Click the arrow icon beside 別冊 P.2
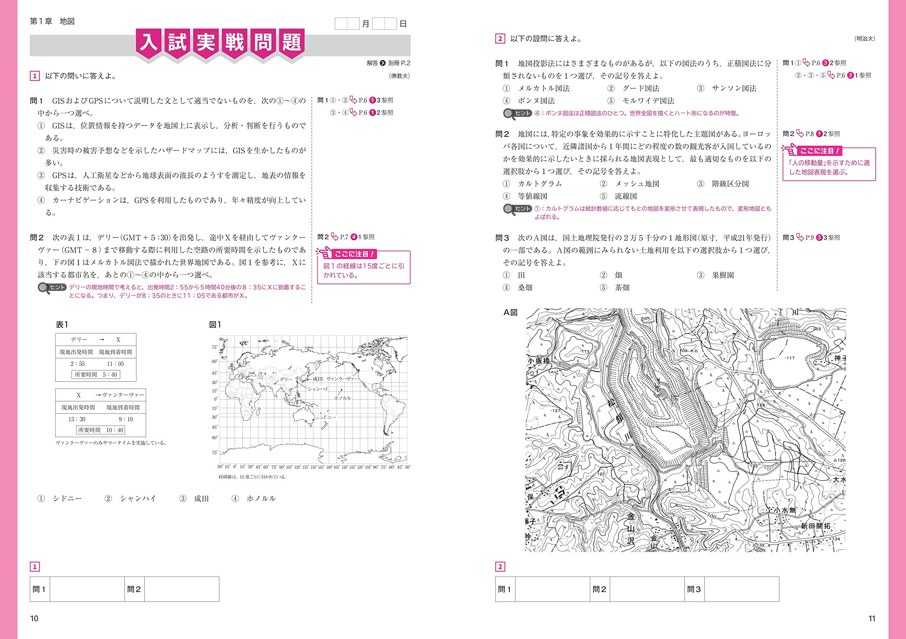 tap(382, 63)
